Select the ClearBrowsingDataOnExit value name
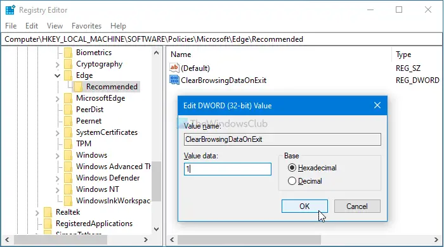 click(224, 80)
